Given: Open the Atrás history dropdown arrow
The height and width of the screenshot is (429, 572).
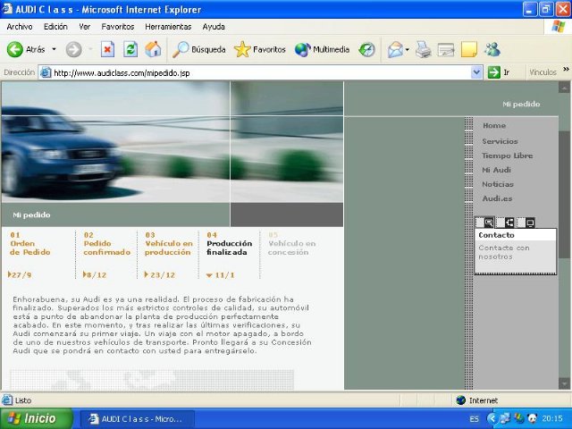Looking at the screenshot, I should pyautogui.click(x=54, y=49).
